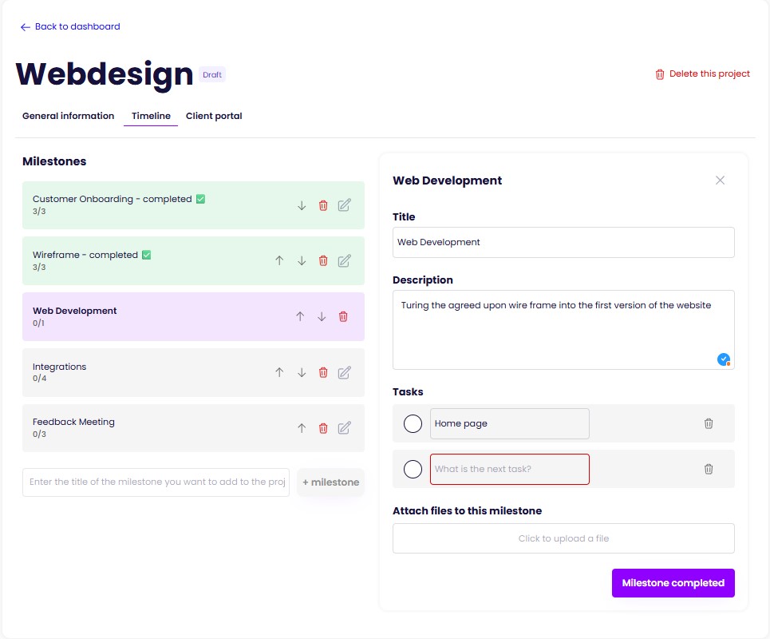Toggle the empty next task circle

pos(413,469)
